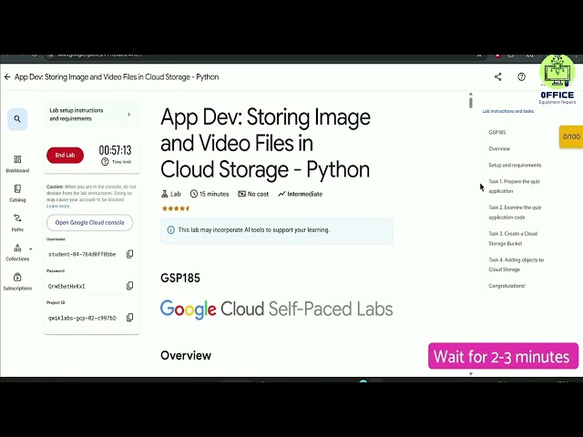Open the search icon in sidebar
Screen dimensions: 583x437
coord(17,119)
